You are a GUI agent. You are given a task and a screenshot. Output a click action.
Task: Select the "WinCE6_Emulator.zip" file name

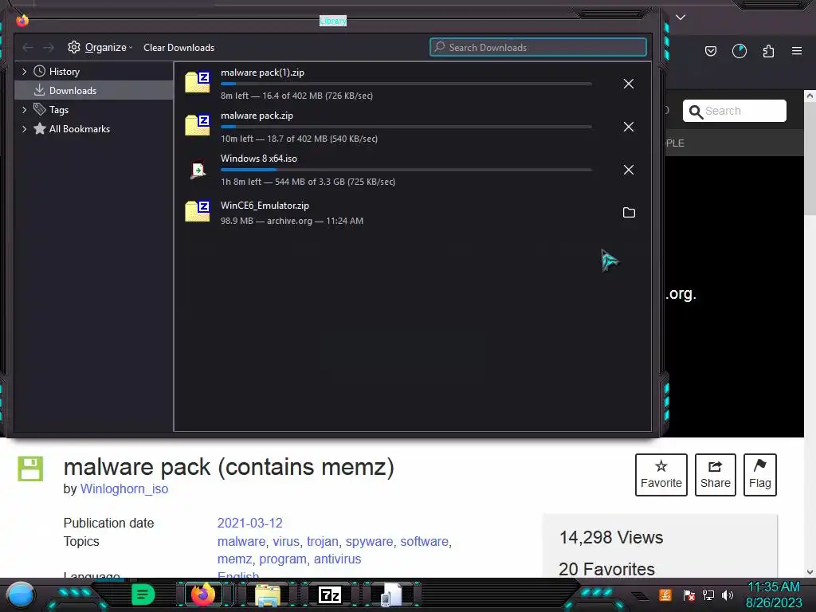[265, 206]
